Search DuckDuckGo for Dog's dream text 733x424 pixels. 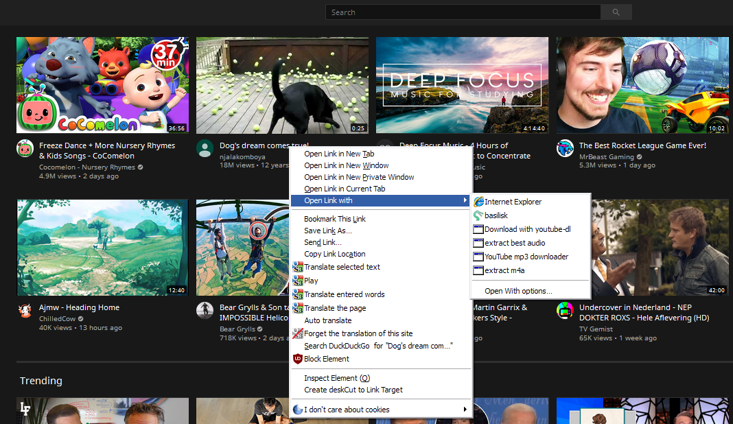[380, 346]
